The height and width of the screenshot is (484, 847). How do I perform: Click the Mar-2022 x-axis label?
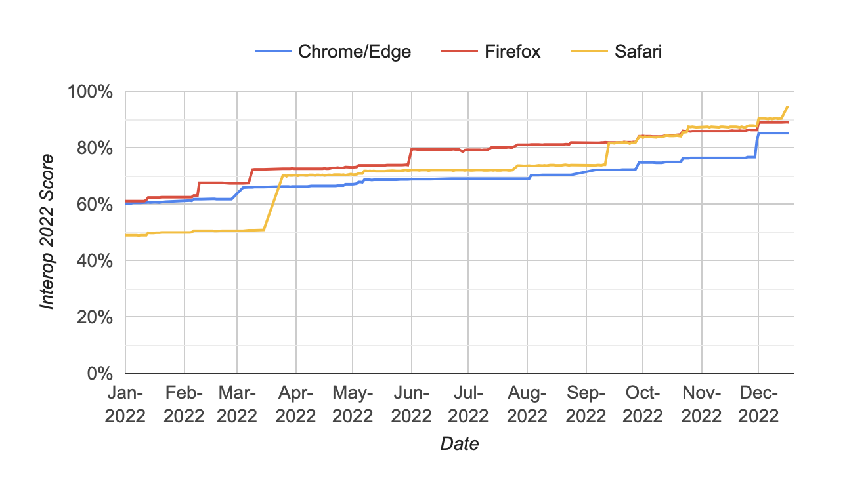pos(238,405)
